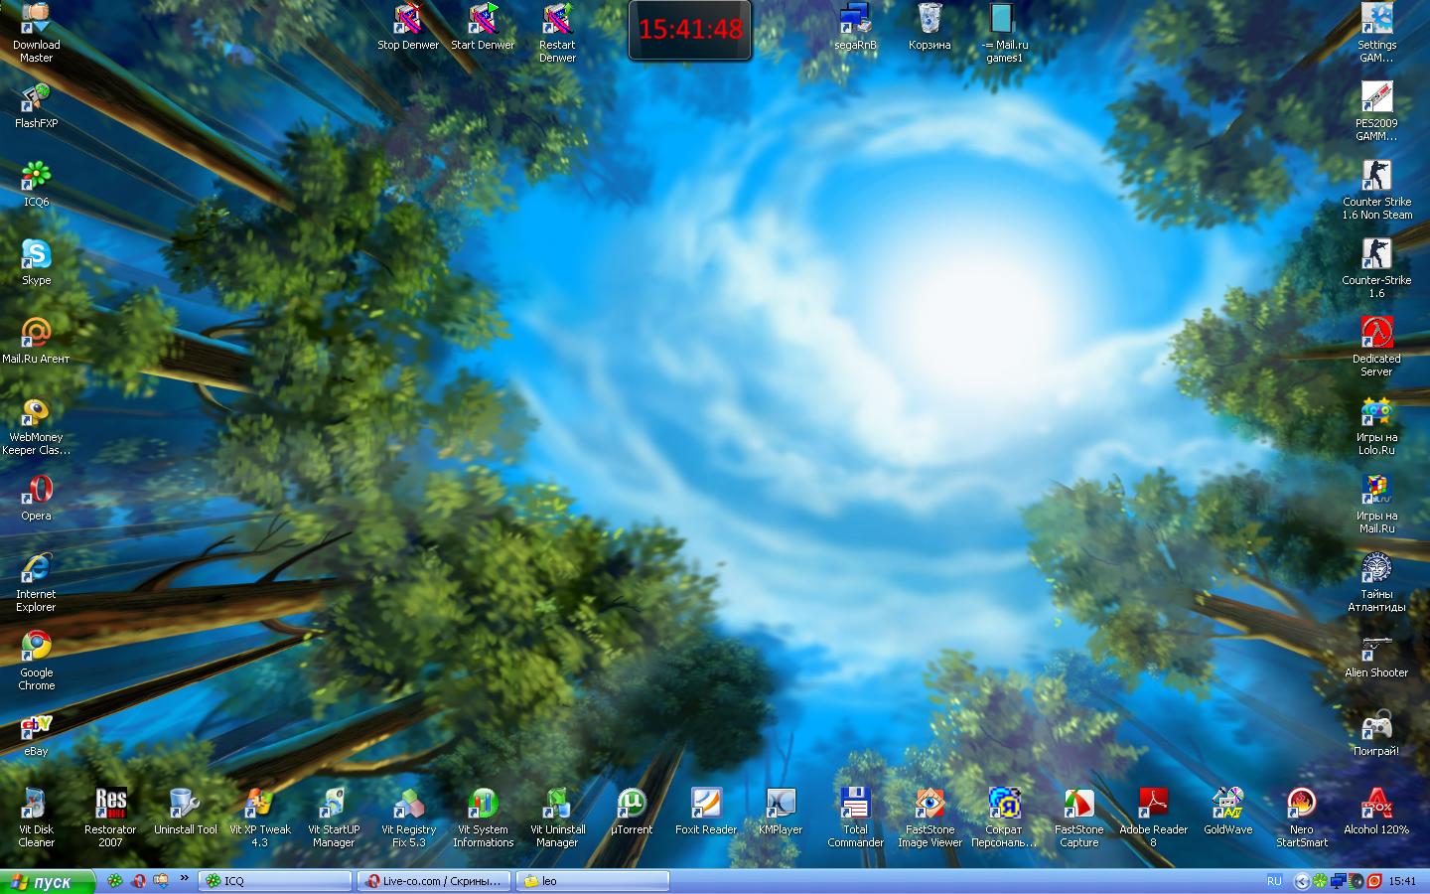Expand hidden system tray icons arrow
Screen dimensions: 1430x894
[x=1301, y=881]
